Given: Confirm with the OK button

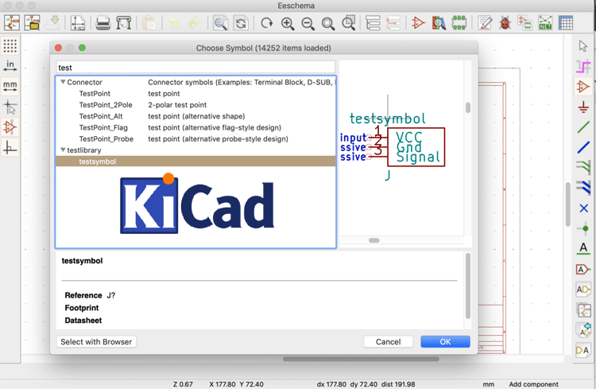Looking at the screenshot, I should click(445, 342).
